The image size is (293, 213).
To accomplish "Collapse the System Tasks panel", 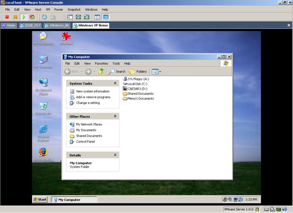I will click(115, 83).
